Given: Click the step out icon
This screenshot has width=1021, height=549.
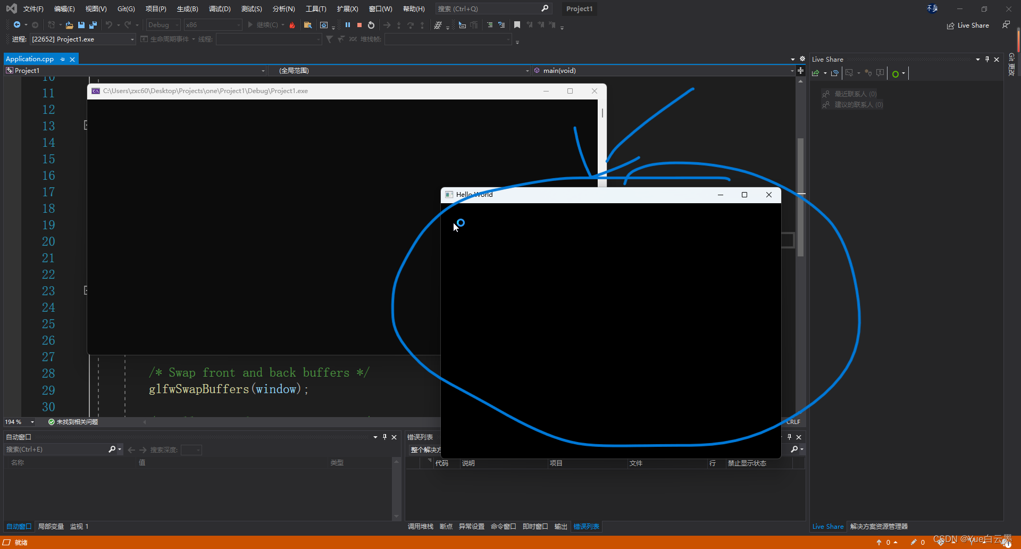Looking at the screenshot, I should [422, 25].
